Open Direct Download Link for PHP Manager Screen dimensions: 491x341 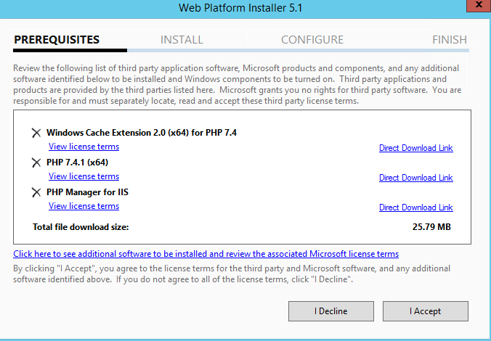coord(416,208)
